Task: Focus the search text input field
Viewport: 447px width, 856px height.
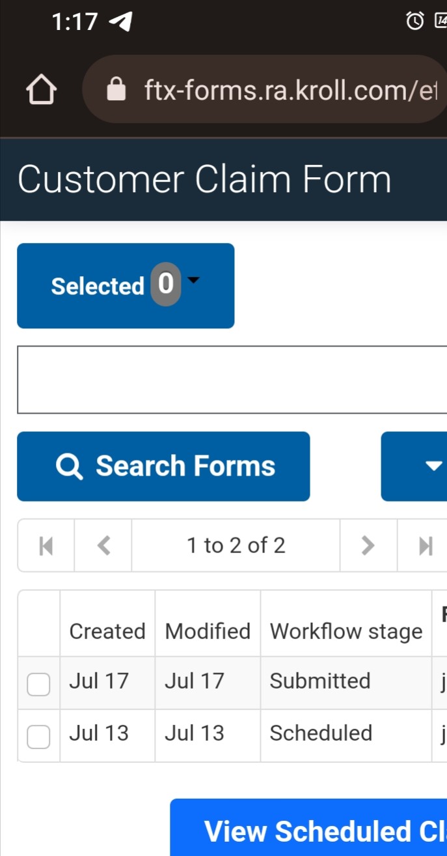Action: 232,379
